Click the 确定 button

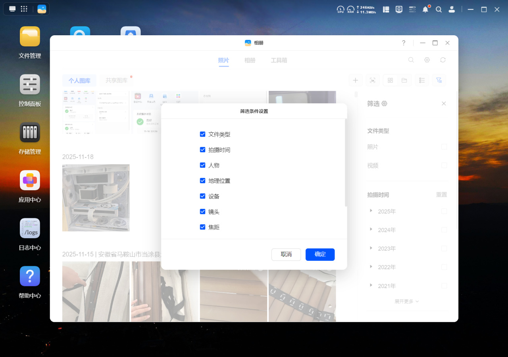coord(320,254)
